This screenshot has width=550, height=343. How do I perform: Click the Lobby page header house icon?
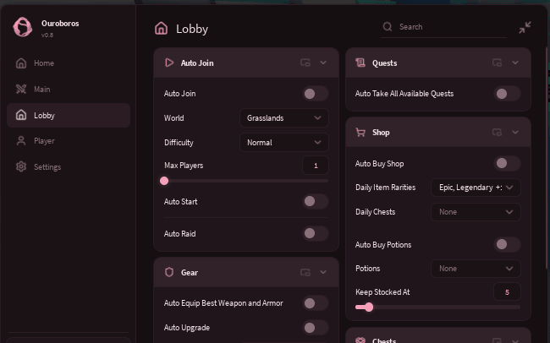(x=162, y=29)
